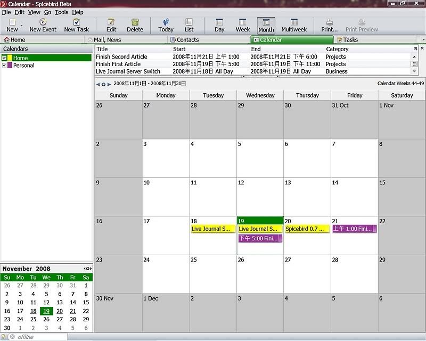
Task: Open the View menu
Action: tap(34, 12)
